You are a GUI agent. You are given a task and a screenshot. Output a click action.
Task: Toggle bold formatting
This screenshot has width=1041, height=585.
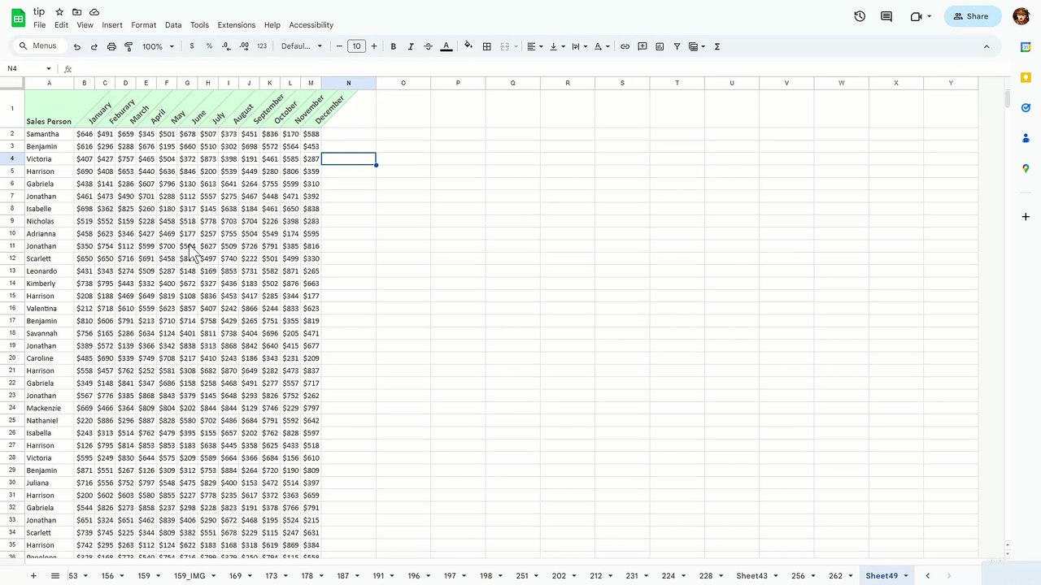(x=394, y=46)
